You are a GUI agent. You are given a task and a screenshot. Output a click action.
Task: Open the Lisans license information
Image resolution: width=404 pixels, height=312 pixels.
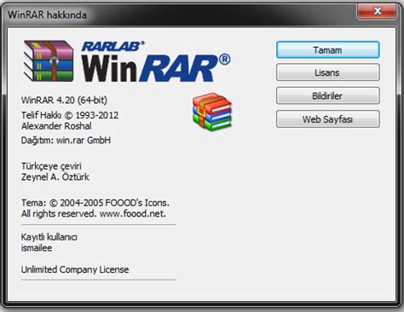tap(328, 72)
